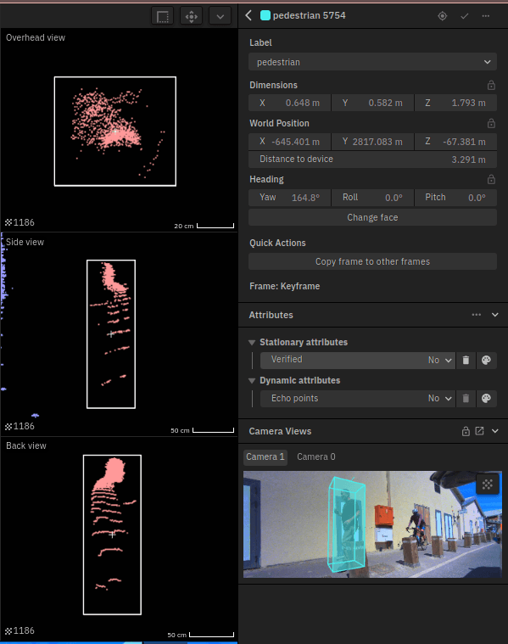
Task: Toggle the Camera Views lock icon
Action: click(x=466, y=431)
